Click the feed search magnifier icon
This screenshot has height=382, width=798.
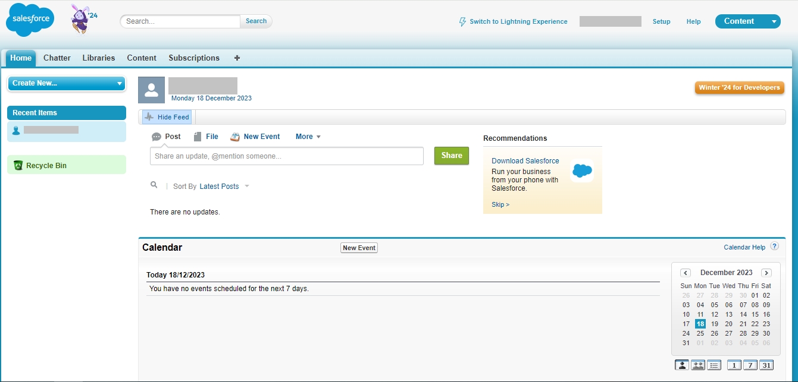tap(154, 185)
